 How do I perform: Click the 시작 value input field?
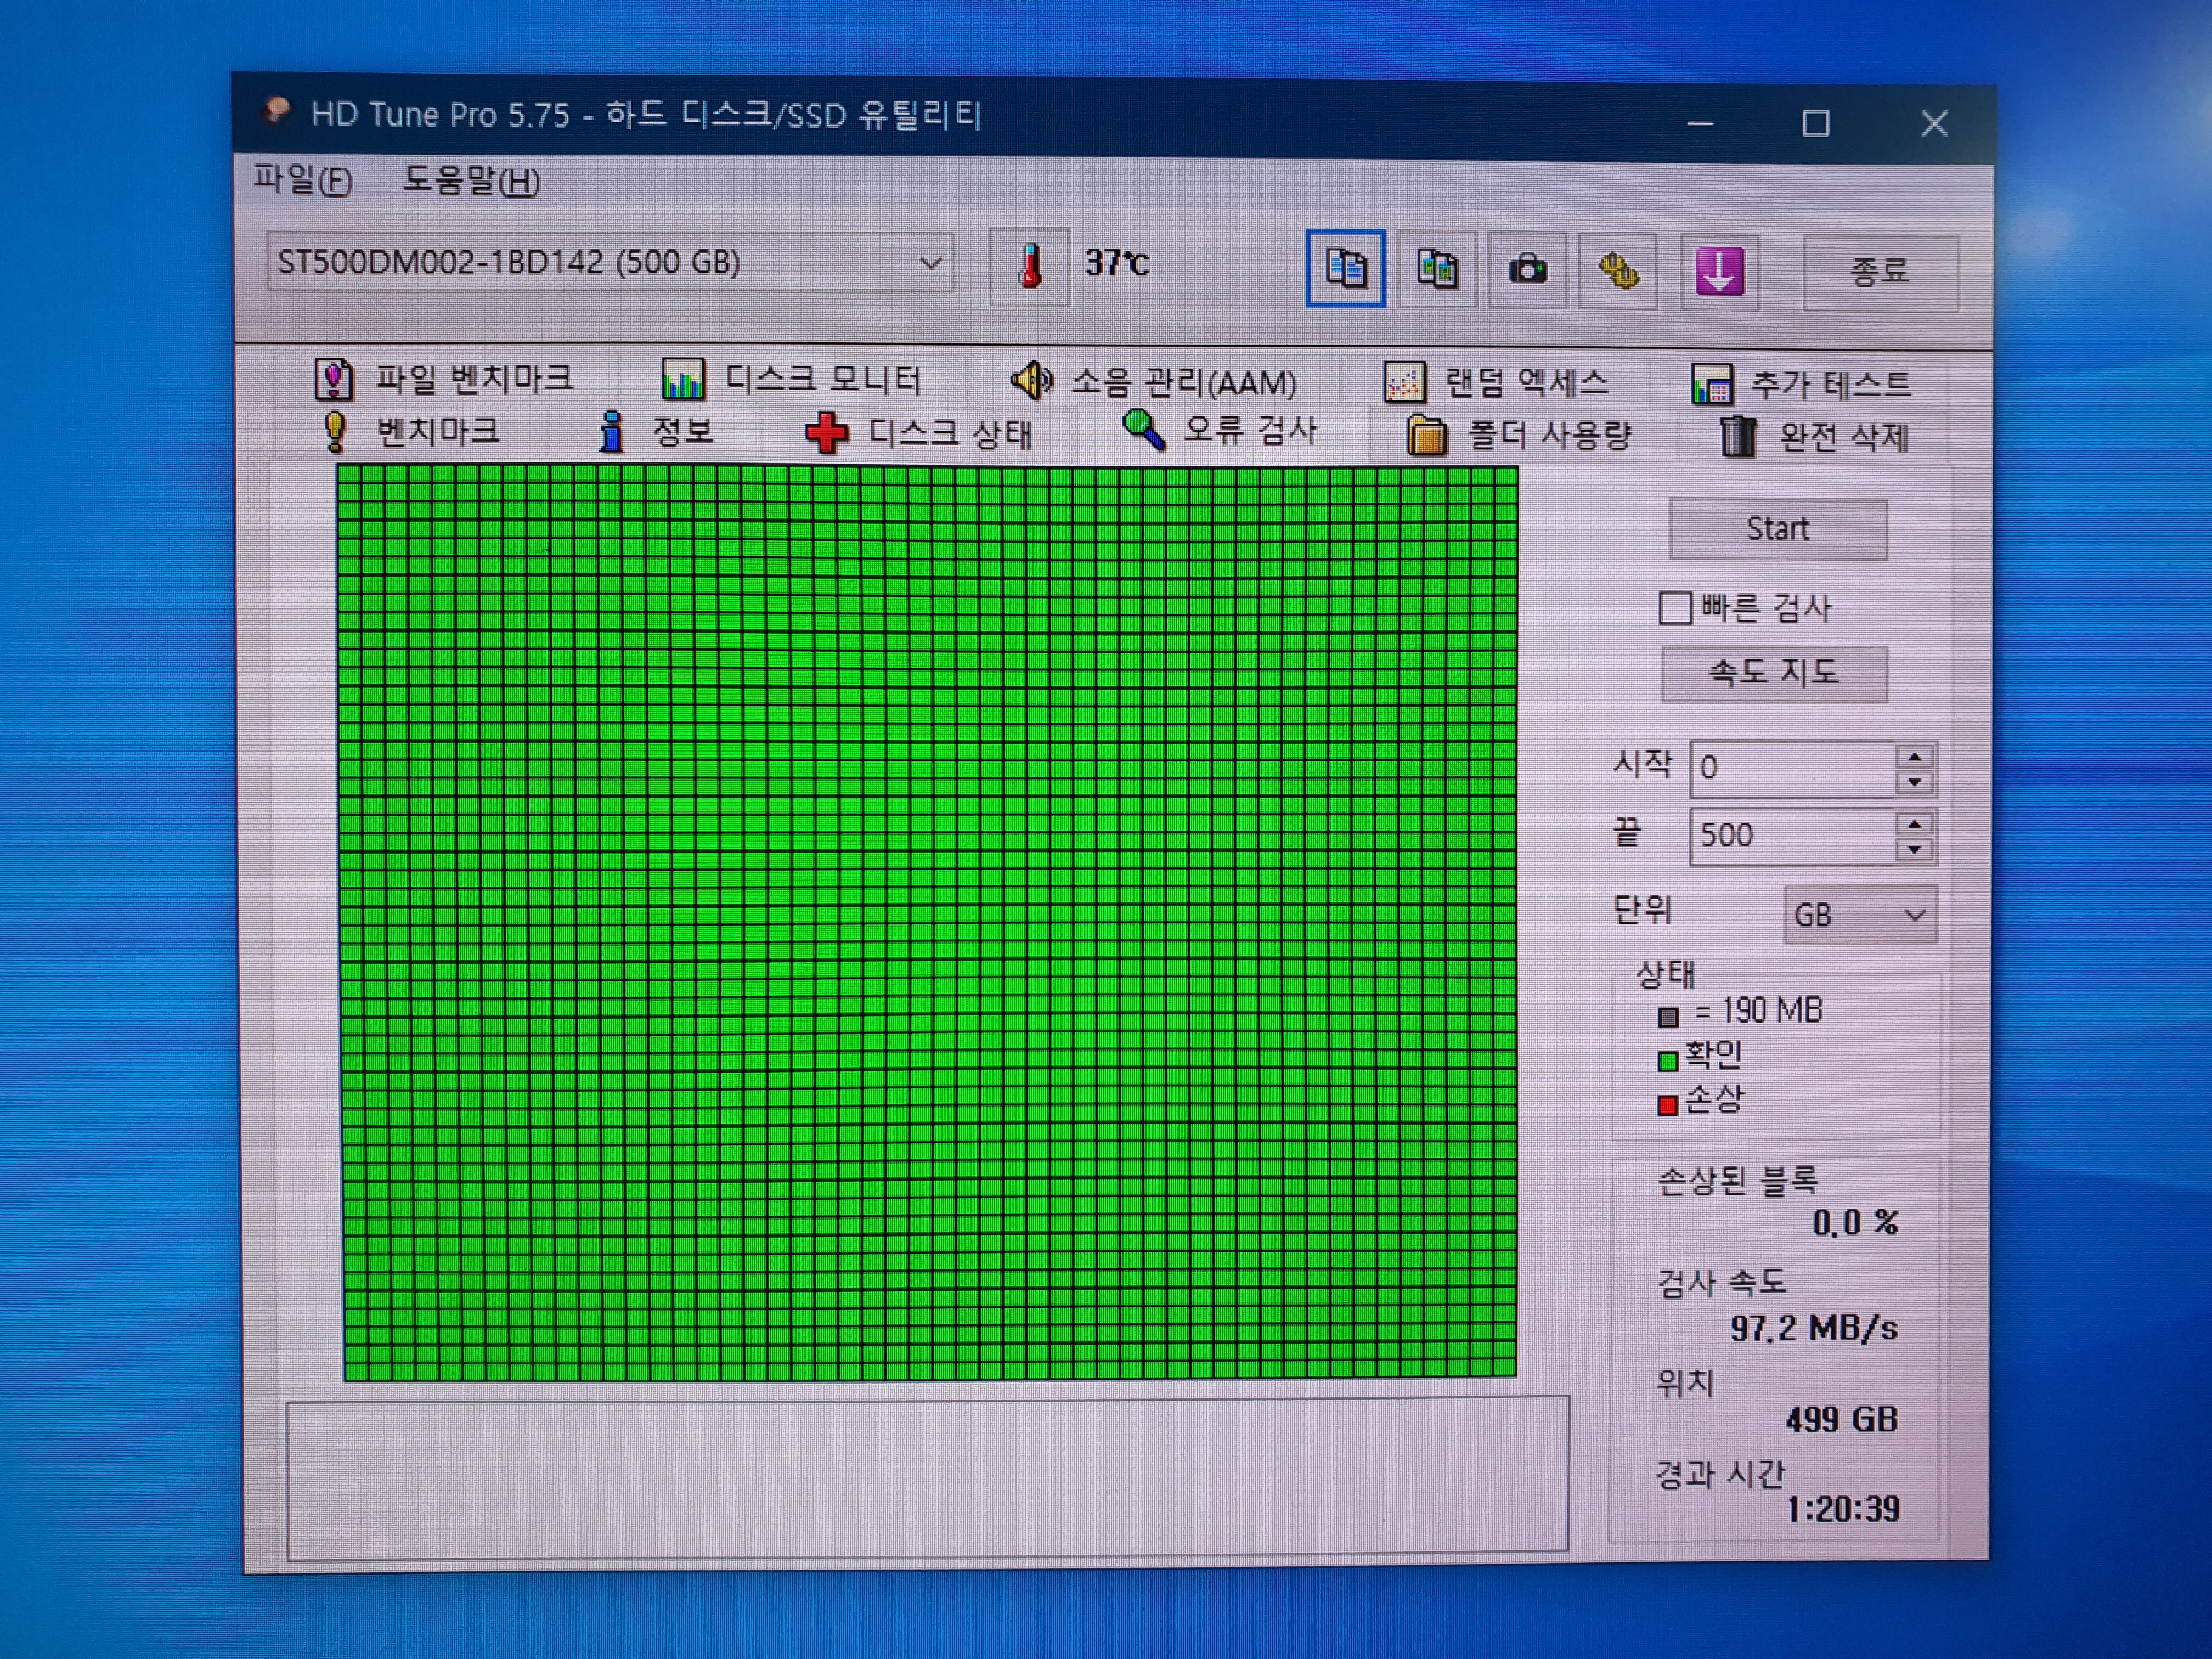(x=1793, y=768)
